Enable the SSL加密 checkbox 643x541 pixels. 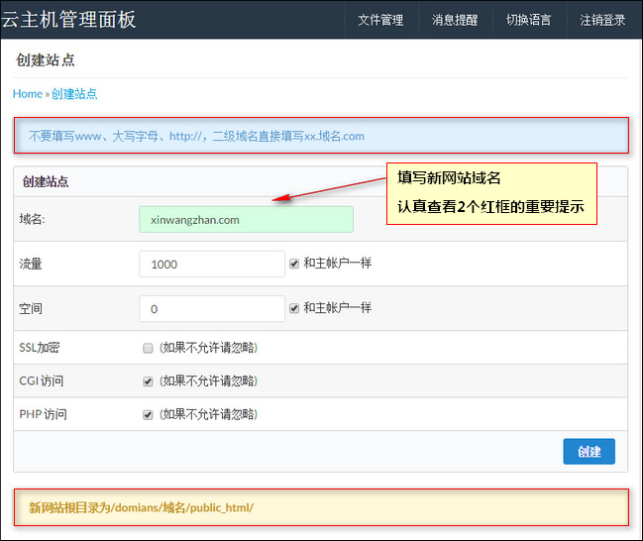[x=148, y=348]
